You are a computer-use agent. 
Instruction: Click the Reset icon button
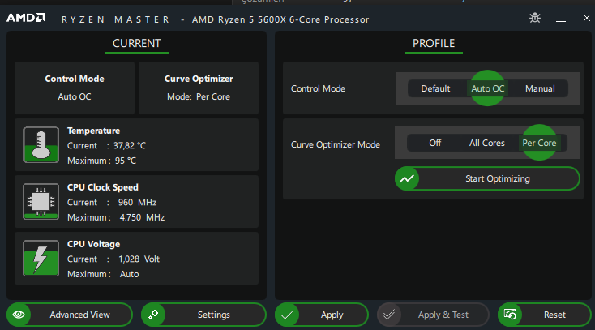click(x=510, y=315)
